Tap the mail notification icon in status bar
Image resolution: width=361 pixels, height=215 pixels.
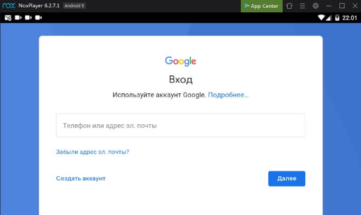(x=8, y=18)
